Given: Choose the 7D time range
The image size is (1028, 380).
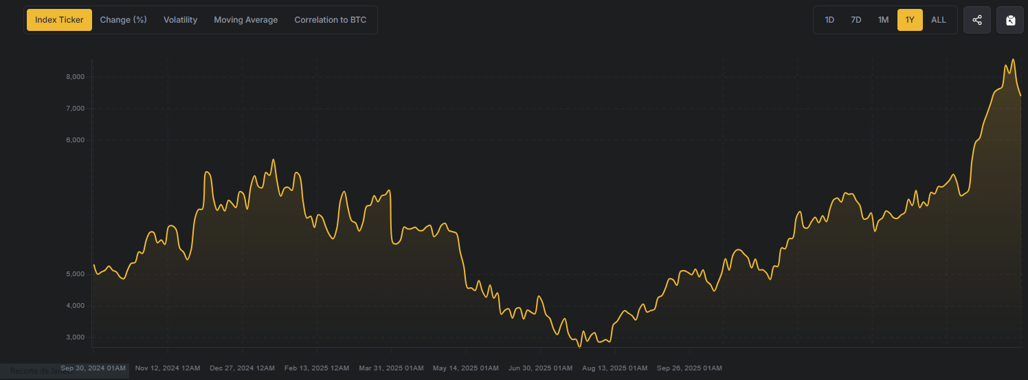Looking at the screenshot, I should point(856,20).
